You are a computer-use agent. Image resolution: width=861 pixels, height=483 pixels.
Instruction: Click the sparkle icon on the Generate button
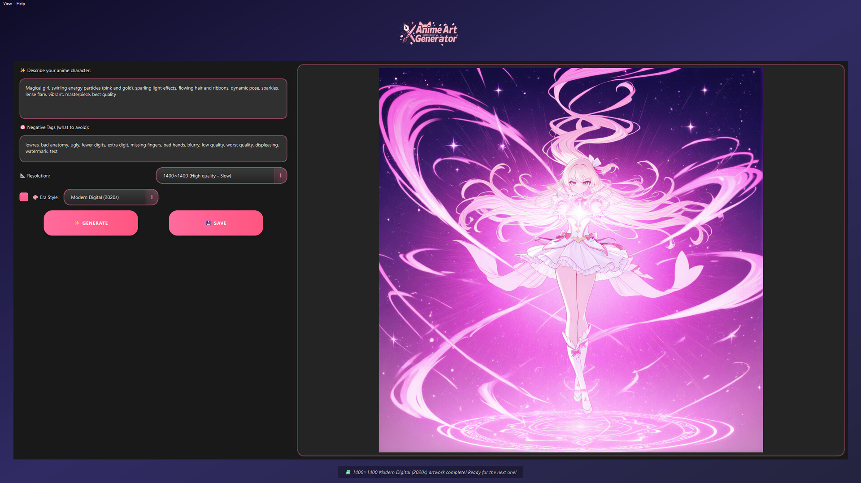[x=77, y=223]
